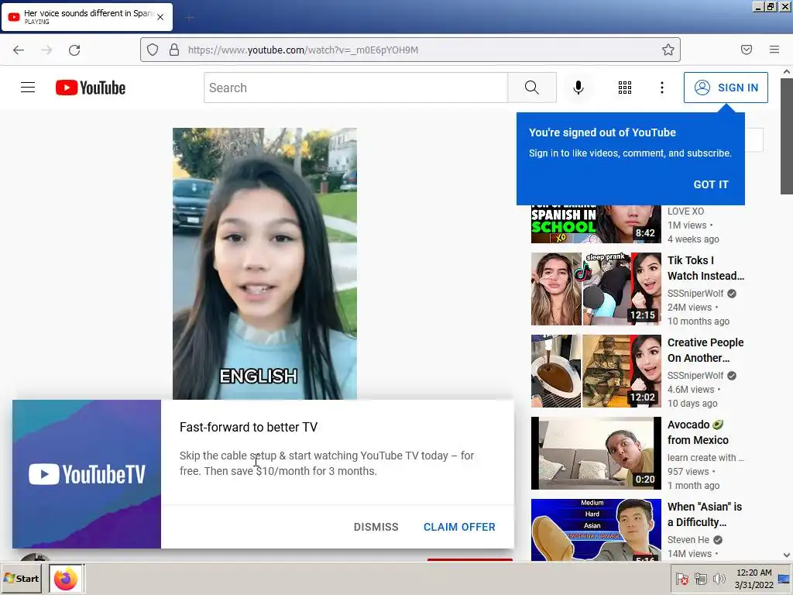The width and height of the screenshot is (793, 595).
Task: Click the Tik Toks I Watch Instead title
Action: coord(705,268)
